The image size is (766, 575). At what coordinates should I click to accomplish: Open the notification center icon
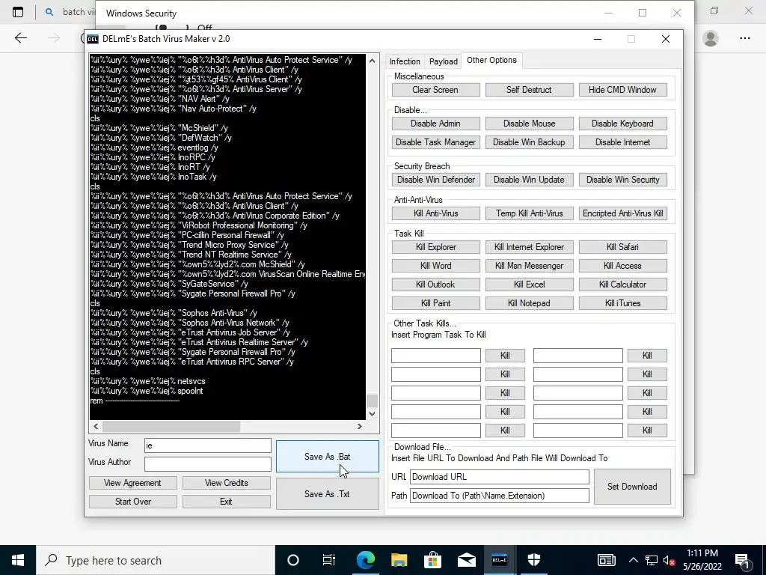point(743,560)
